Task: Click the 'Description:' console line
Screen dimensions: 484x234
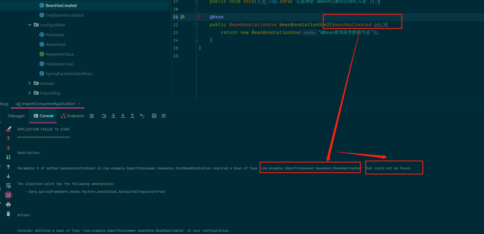Action: pyautogui.click(x=29, y=153)
